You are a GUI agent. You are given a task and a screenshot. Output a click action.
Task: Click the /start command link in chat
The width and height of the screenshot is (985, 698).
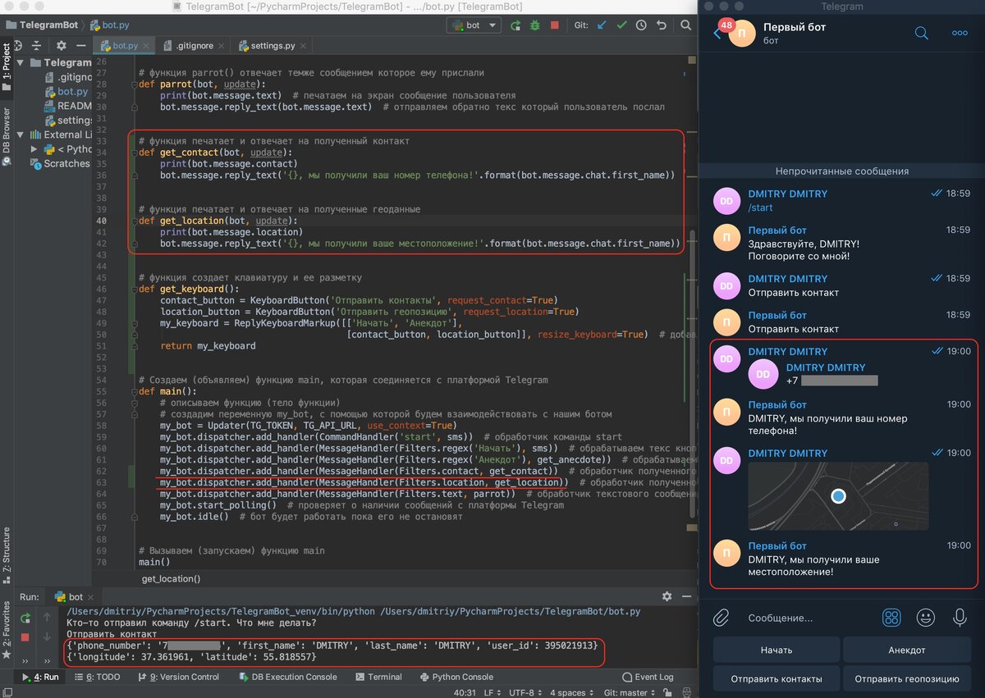[x=761, y=208]
